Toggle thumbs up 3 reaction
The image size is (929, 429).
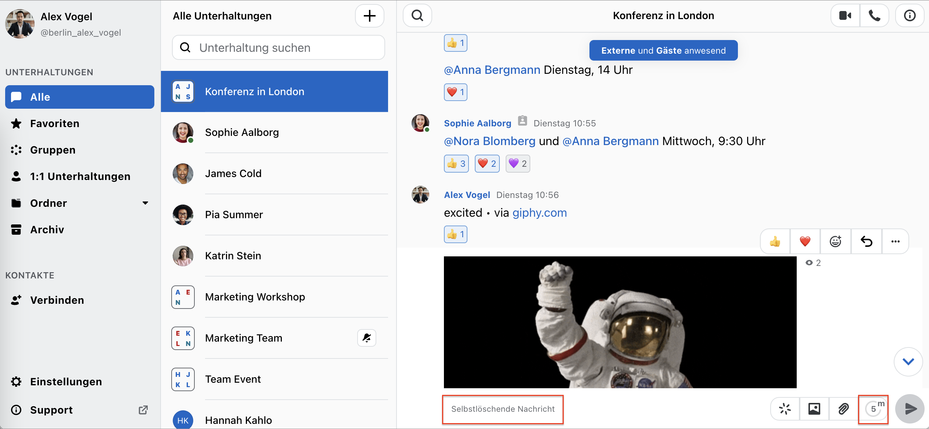pyautogui.click(x=456, y=164)
